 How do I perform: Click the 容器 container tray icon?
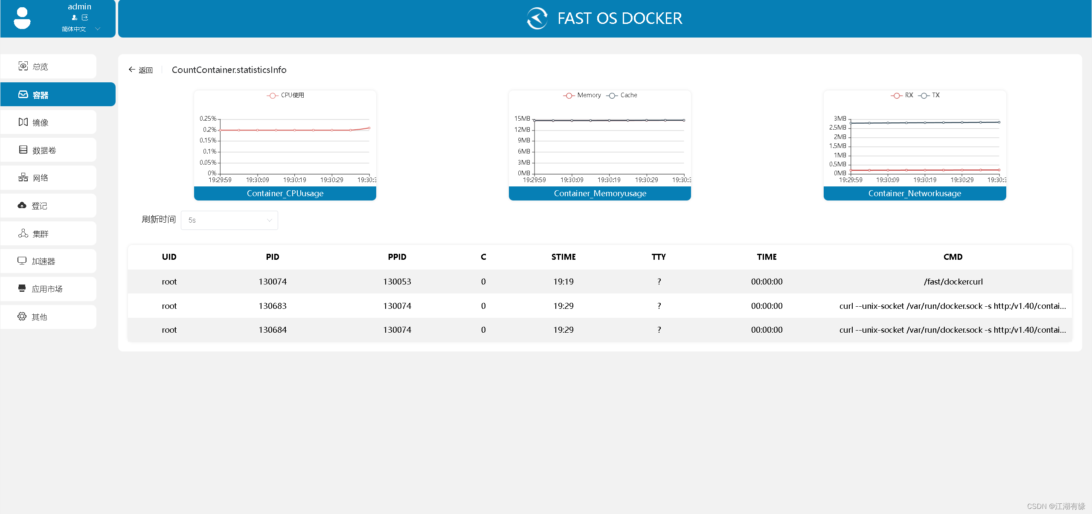[23, 94]
